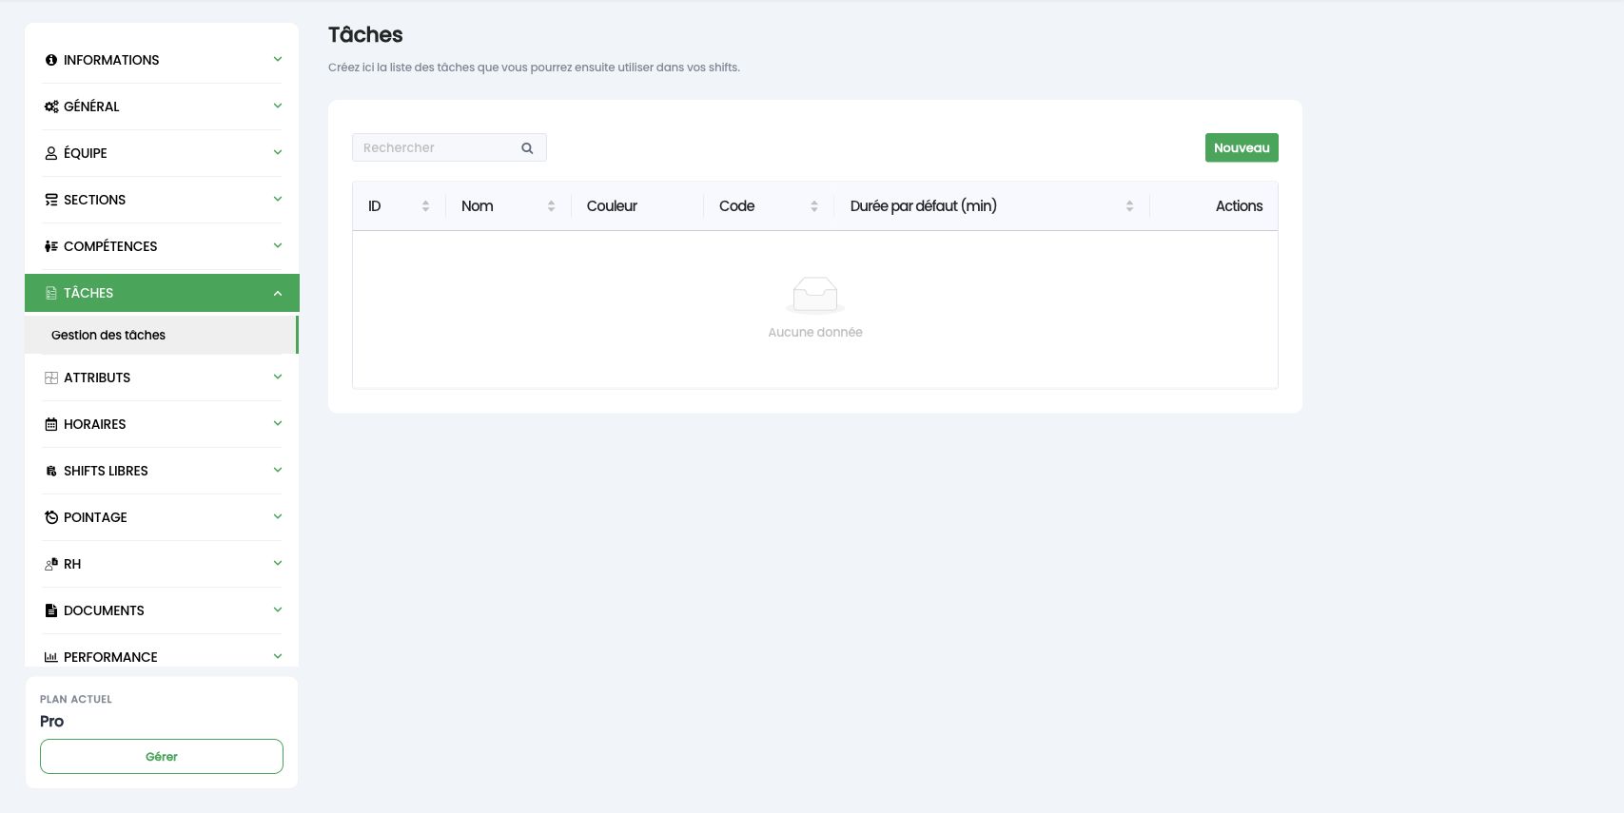Click the Nouveau button
The image size is (1624, 813).
1242,147
